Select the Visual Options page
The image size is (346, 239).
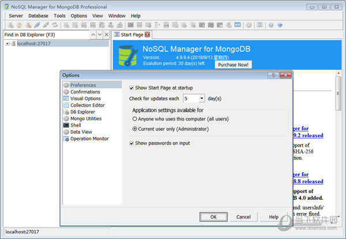click(x=85, y=98)
